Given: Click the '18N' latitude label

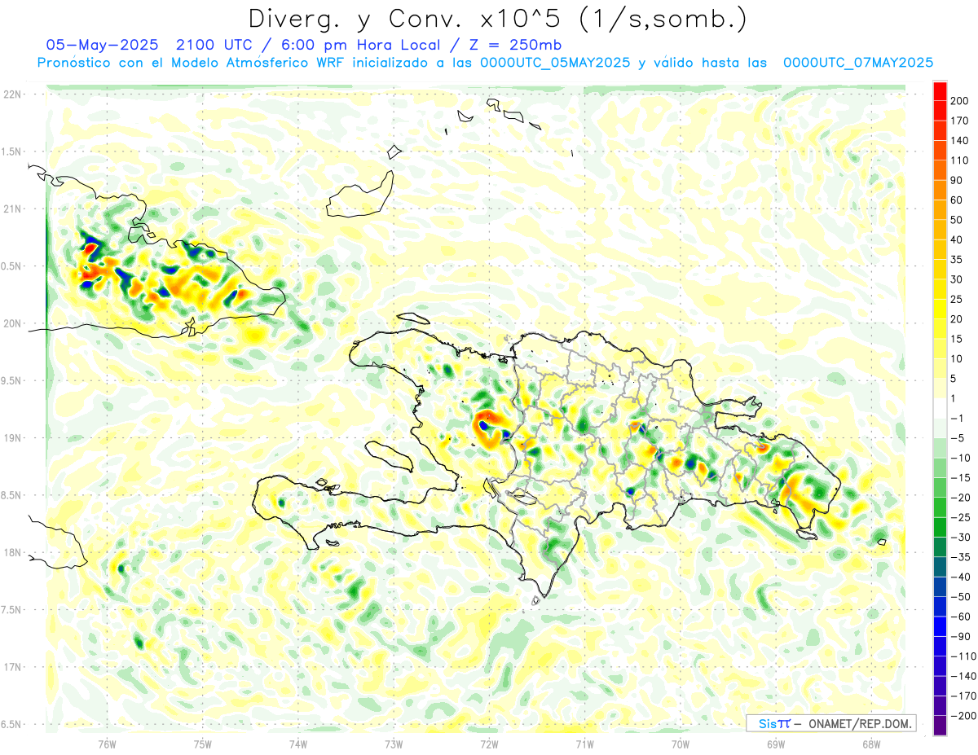Looking at the screenshot, I should coord(11,553).
